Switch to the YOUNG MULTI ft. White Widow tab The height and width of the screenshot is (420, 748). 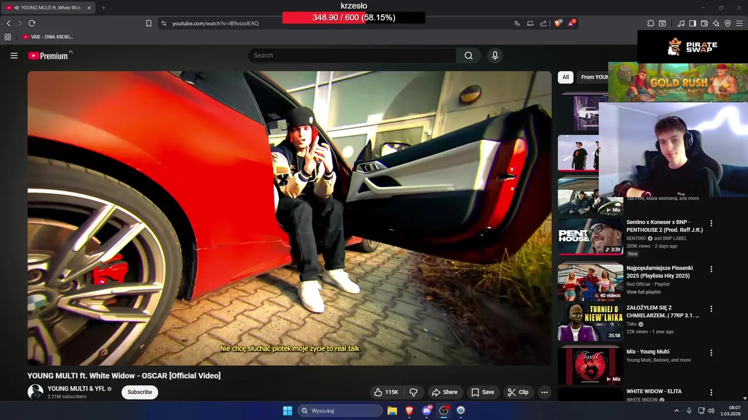(49, 8)
